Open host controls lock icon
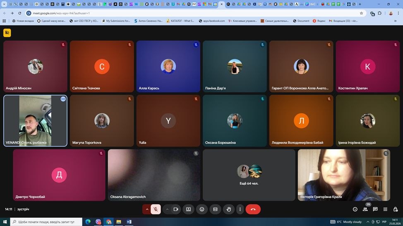 [x=396, y=209]
